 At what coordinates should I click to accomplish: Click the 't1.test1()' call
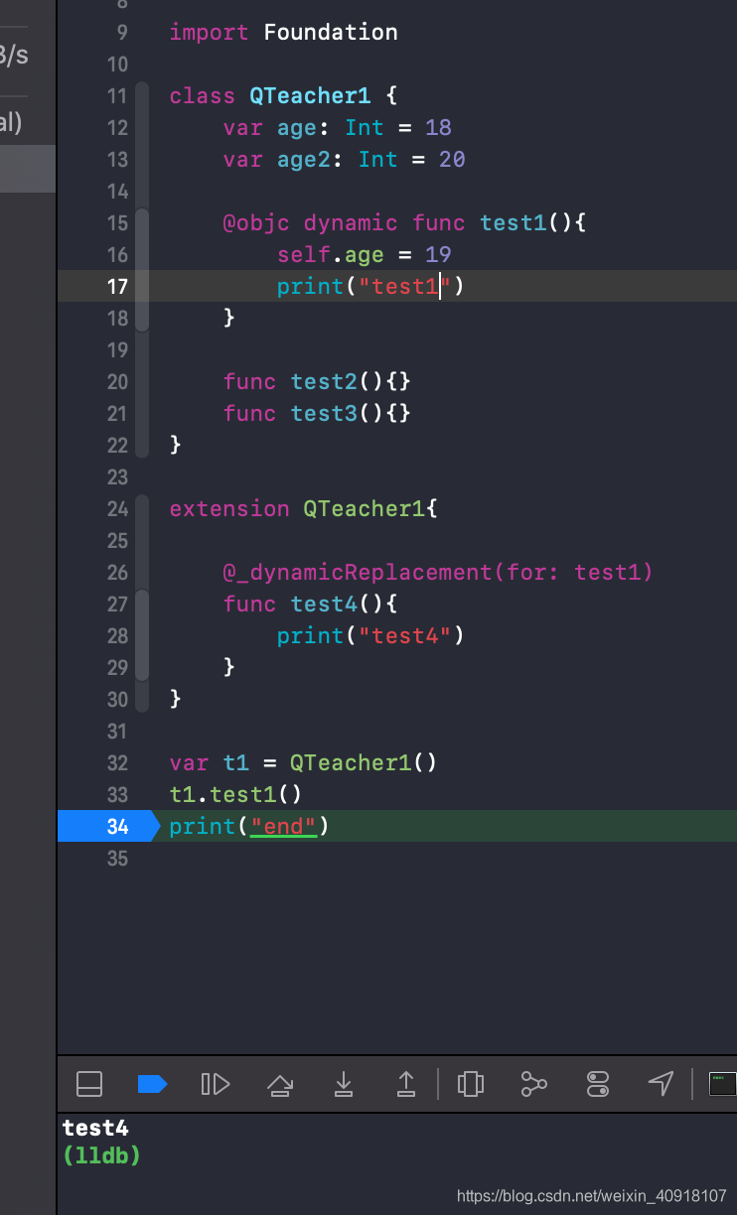[235, 794]
